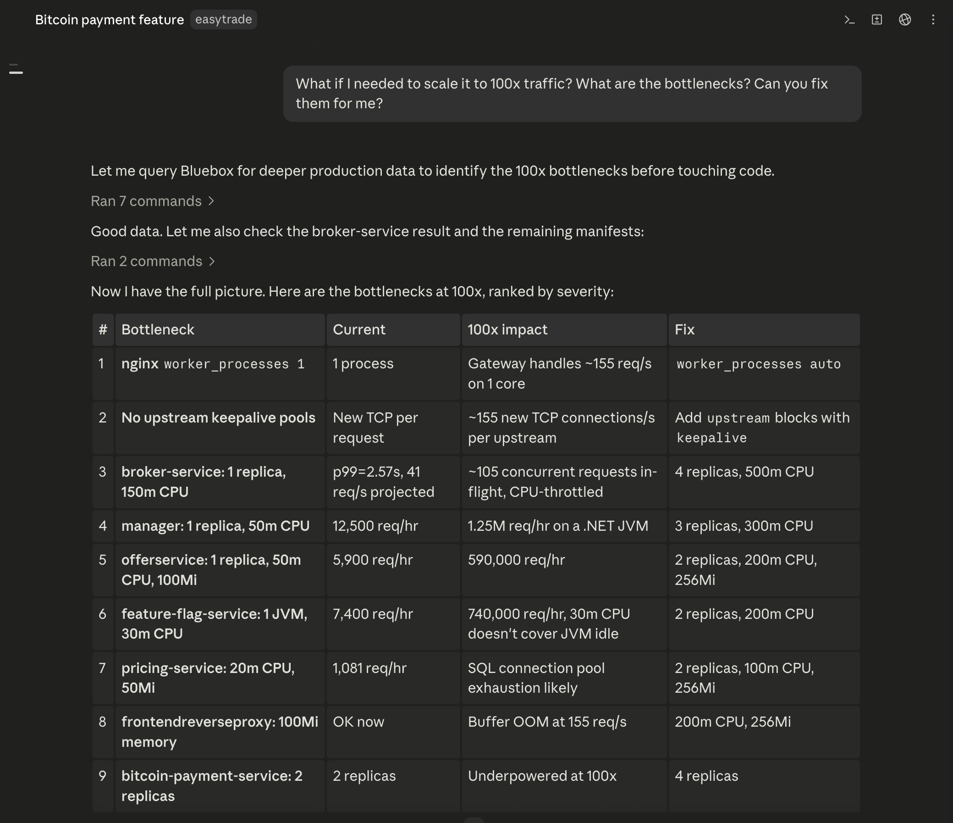Click '3 replicas, 300m CPU' cell
Viewport: 953px width, 823px height.
pos(764,526)
